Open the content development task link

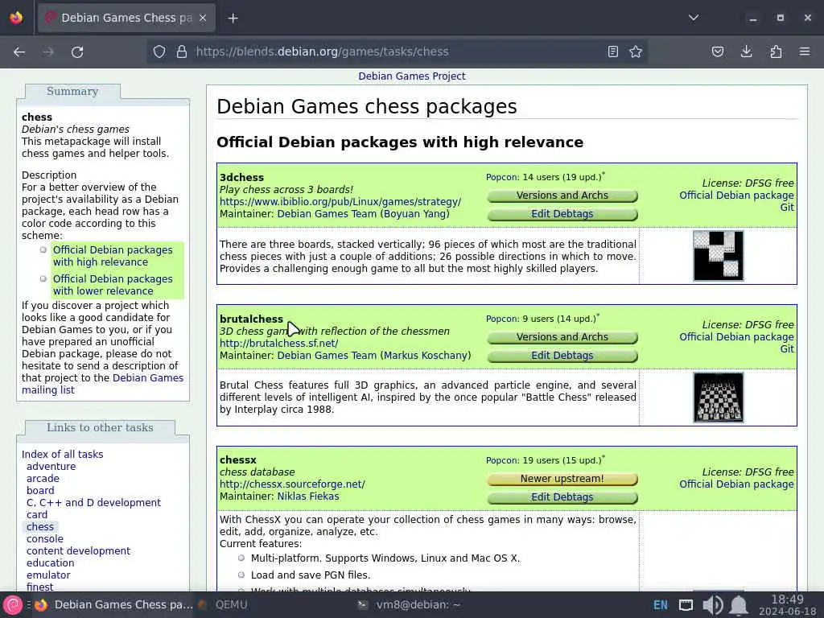click(x=78, y=550)
